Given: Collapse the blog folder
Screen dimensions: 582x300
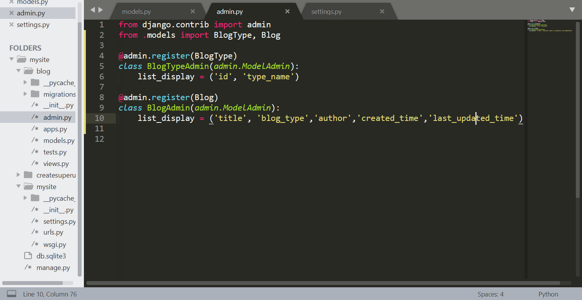Looking at the screenshot, I should pyautogui.click(x=18, y=71).
